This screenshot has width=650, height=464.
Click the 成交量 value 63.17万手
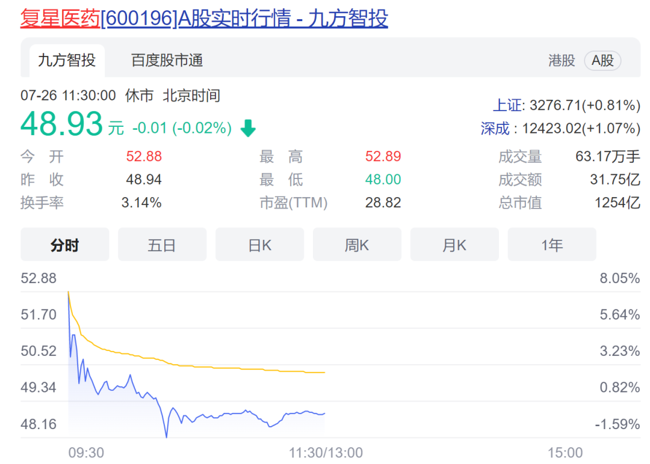[608, 156]
